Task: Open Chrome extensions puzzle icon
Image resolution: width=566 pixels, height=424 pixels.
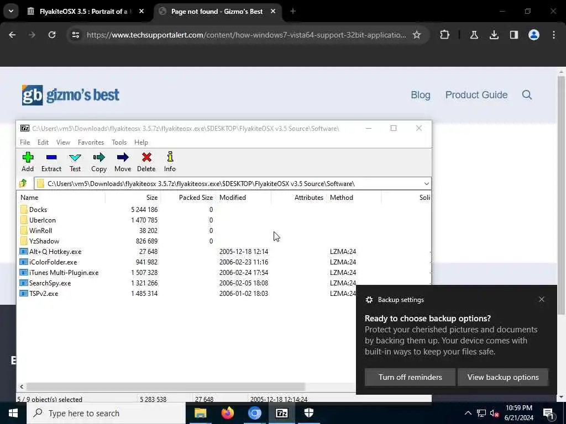Action: tap(445, 35)
